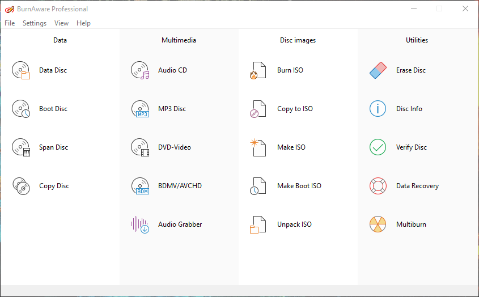479x297 pixels.
Task: Launch the Verify Disc checkmark icon
Action: (x=378, y=147)
